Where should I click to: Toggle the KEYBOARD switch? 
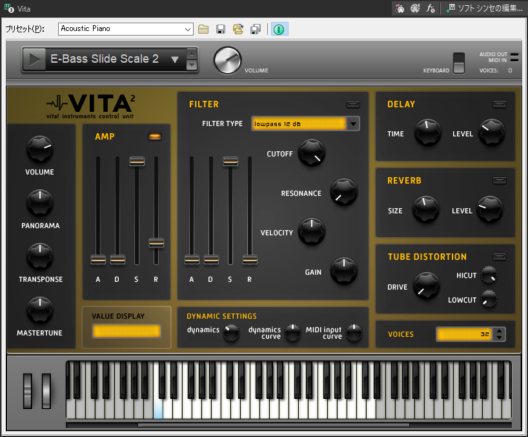point(459,63)
